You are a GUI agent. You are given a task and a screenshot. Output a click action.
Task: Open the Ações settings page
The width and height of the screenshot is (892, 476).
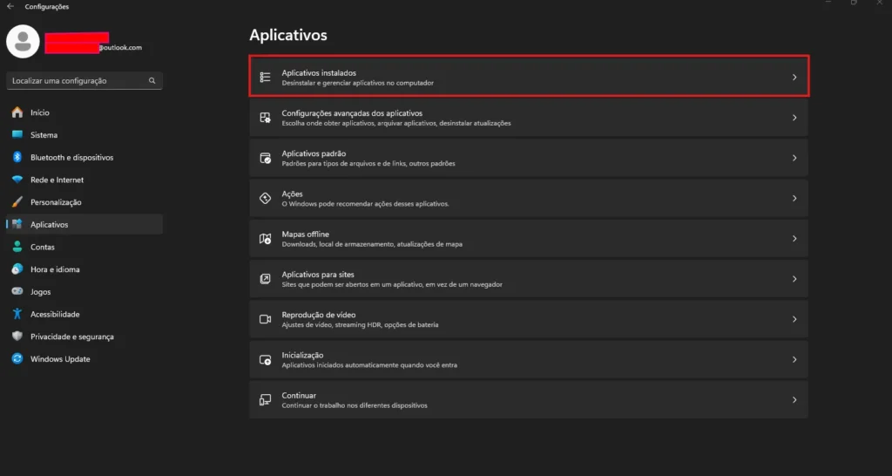coord(529,198)
